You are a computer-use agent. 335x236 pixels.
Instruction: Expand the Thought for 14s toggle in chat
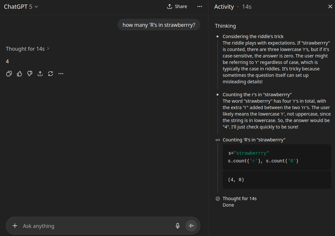click(27, 49)
